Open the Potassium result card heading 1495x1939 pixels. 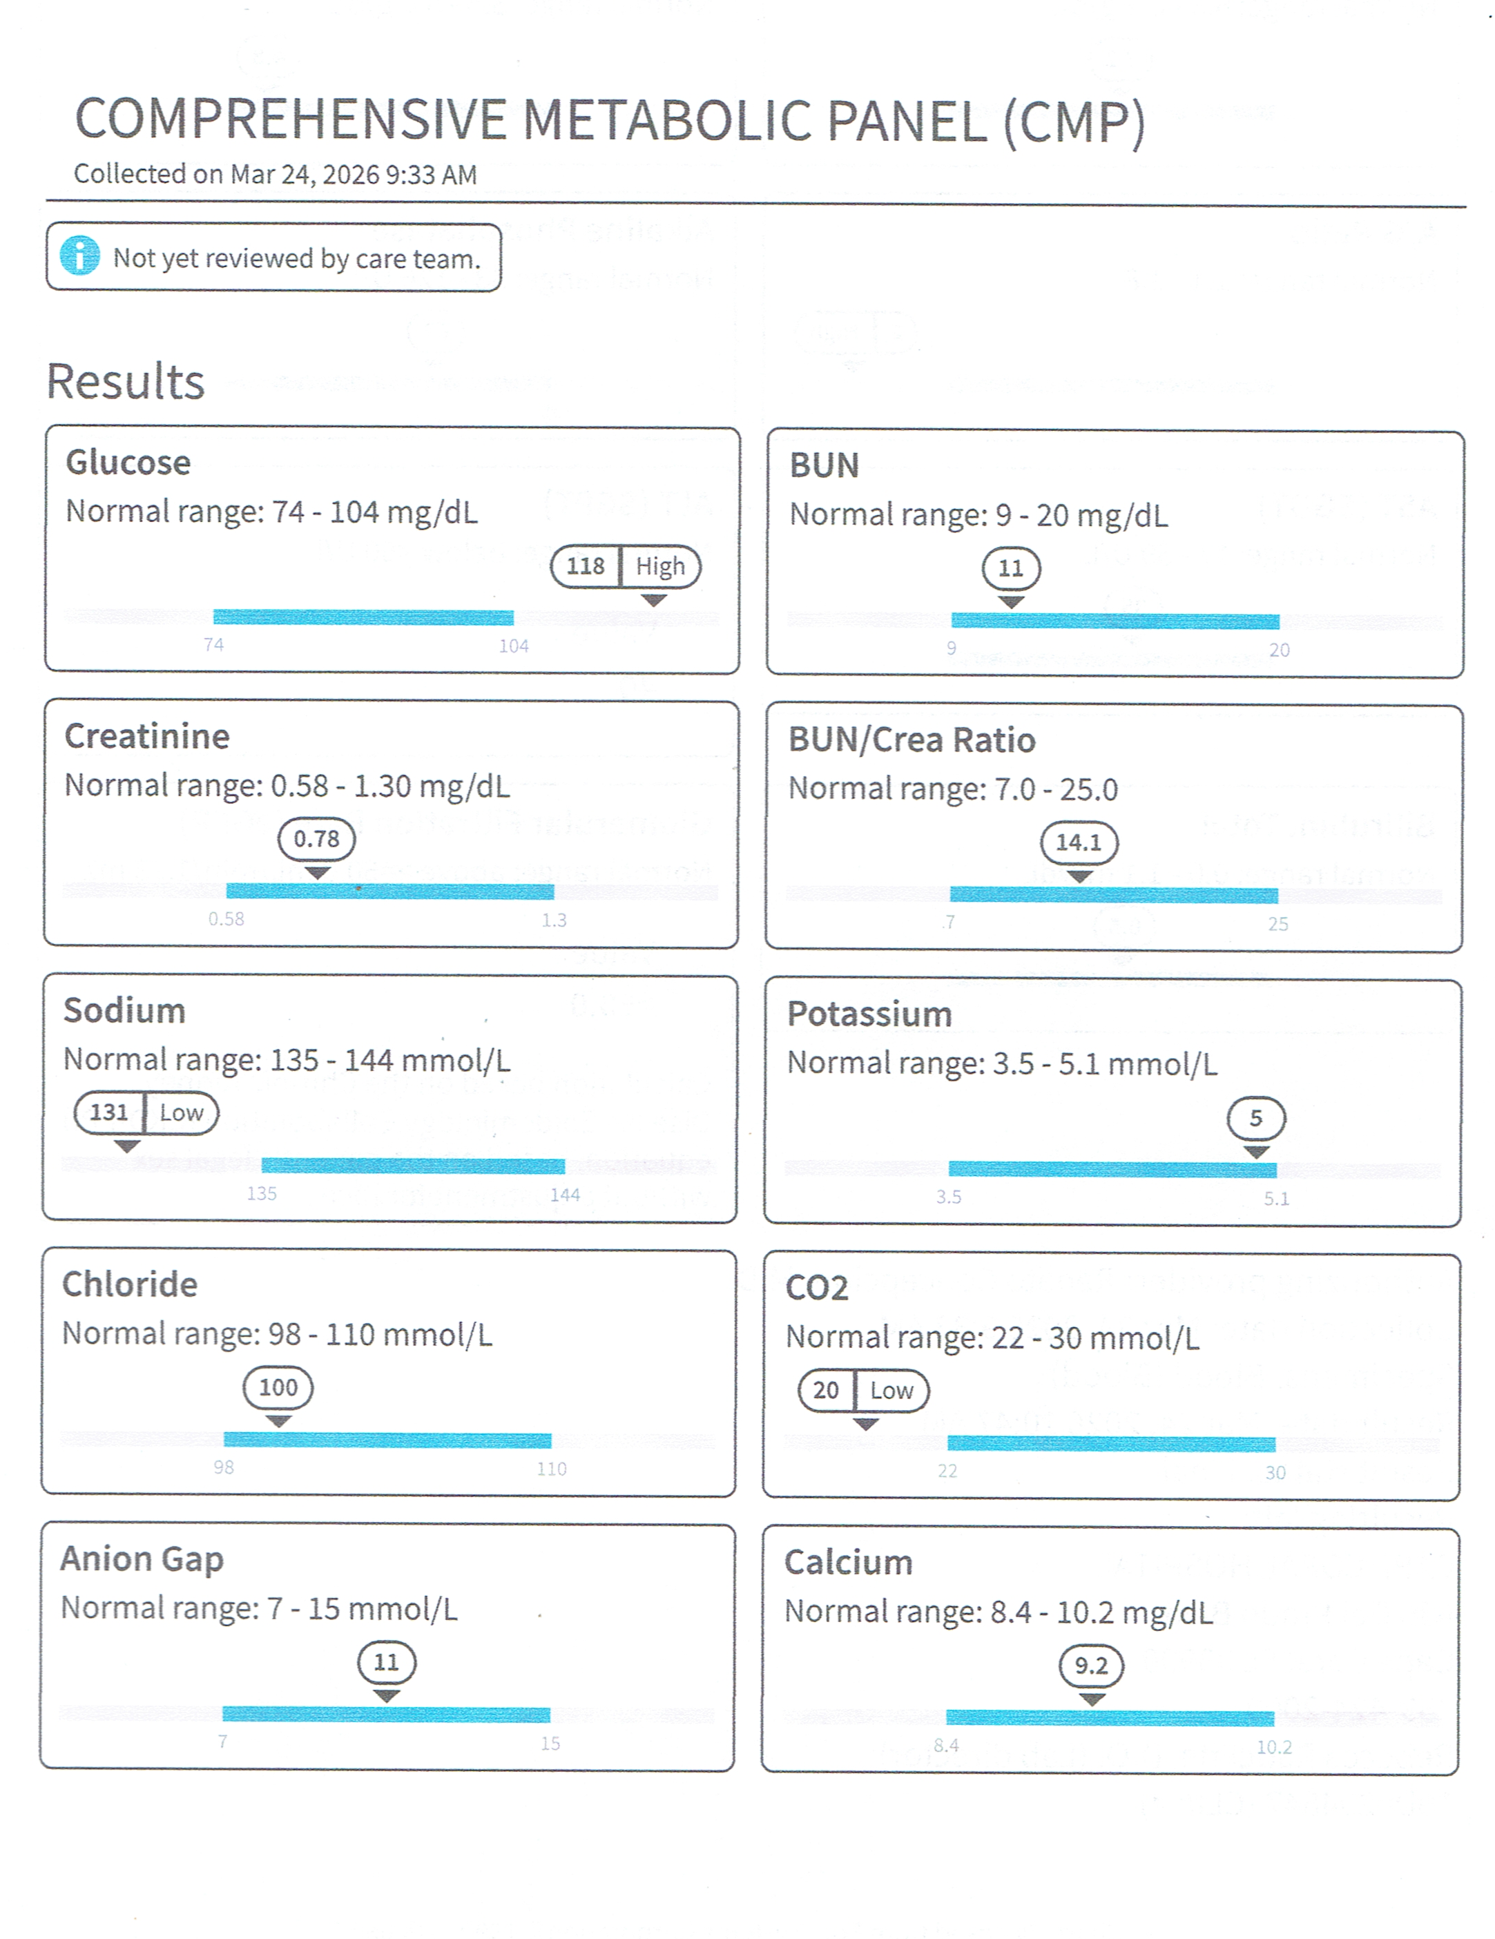coord(869,1014)
